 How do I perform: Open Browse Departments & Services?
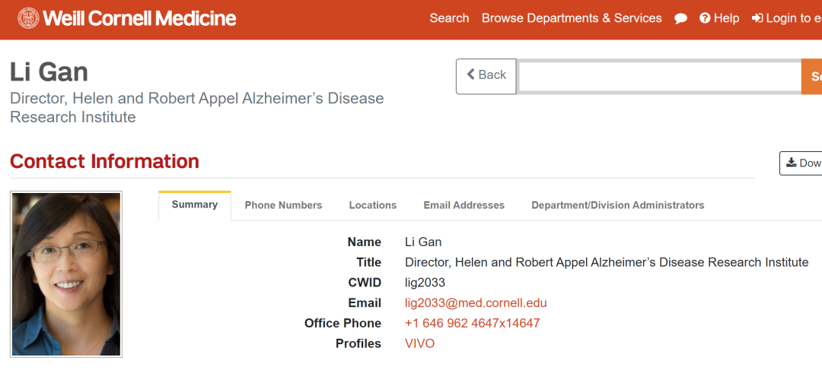[572, 18]
